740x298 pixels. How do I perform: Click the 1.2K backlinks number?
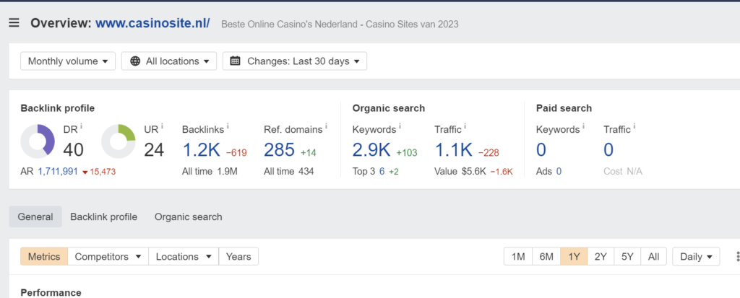point(200,149)
